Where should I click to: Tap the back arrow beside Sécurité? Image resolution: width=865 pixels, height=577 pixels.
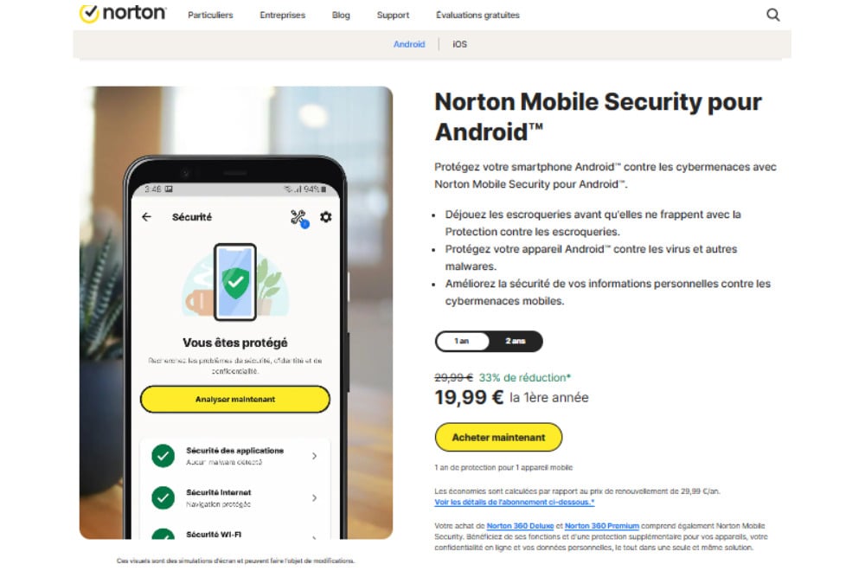tap(146, 217)
